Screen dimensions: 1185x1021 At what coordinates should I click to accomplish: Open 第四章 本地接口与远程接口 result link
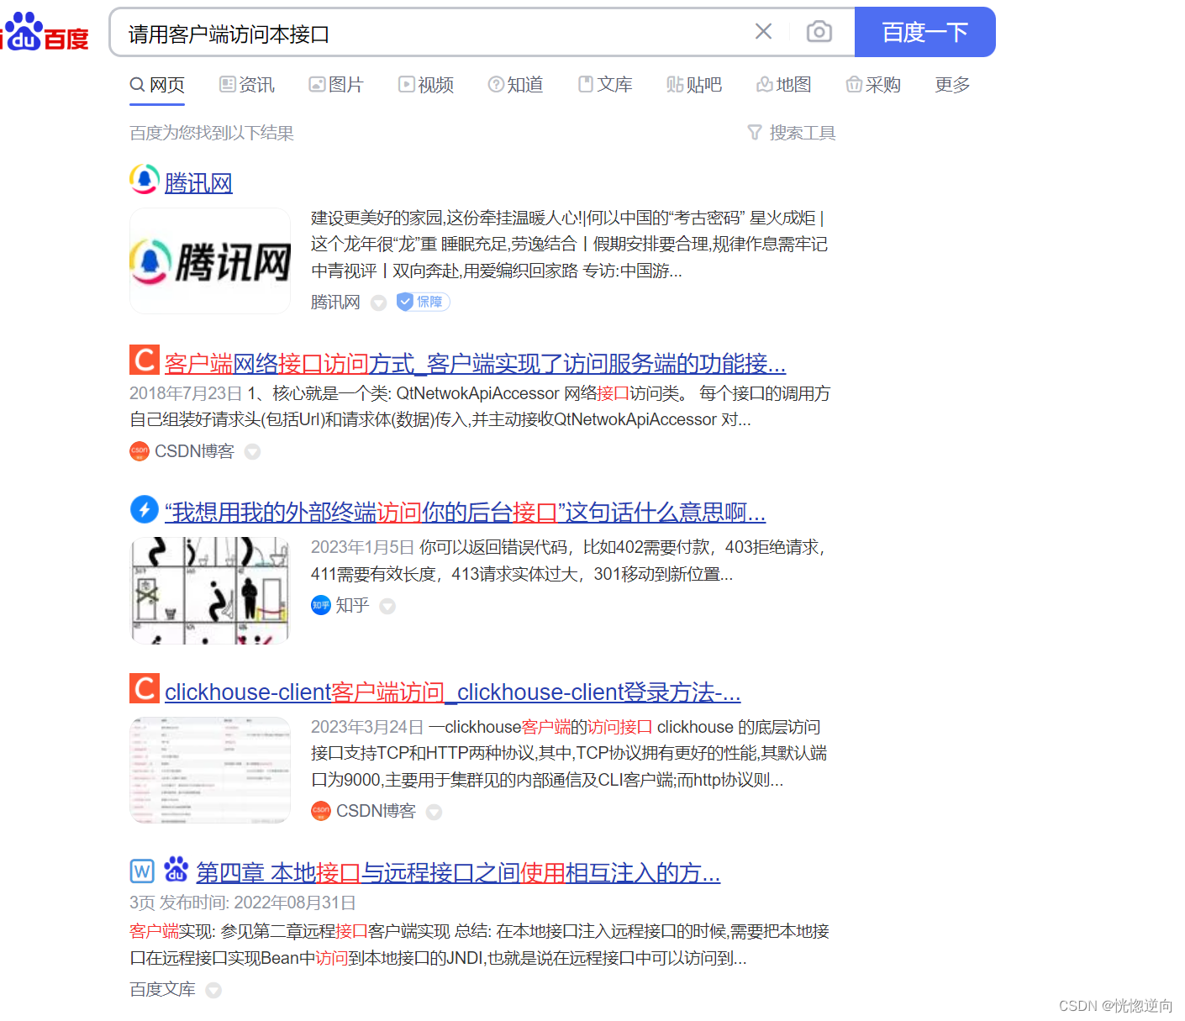tap(458, 872)
